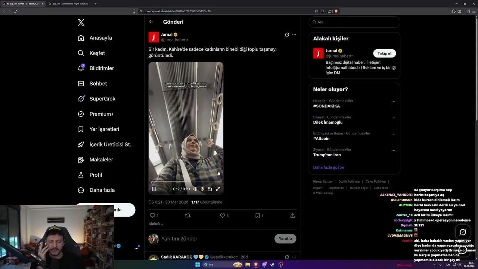Screen dimensions: 478x269
Task: Click Grok icon on Jurnal post
Action: 287,35
